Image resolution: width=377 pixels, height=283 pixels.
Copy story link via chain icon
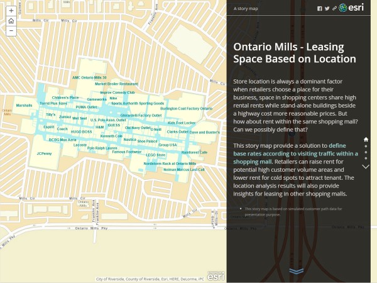point(334,9)
